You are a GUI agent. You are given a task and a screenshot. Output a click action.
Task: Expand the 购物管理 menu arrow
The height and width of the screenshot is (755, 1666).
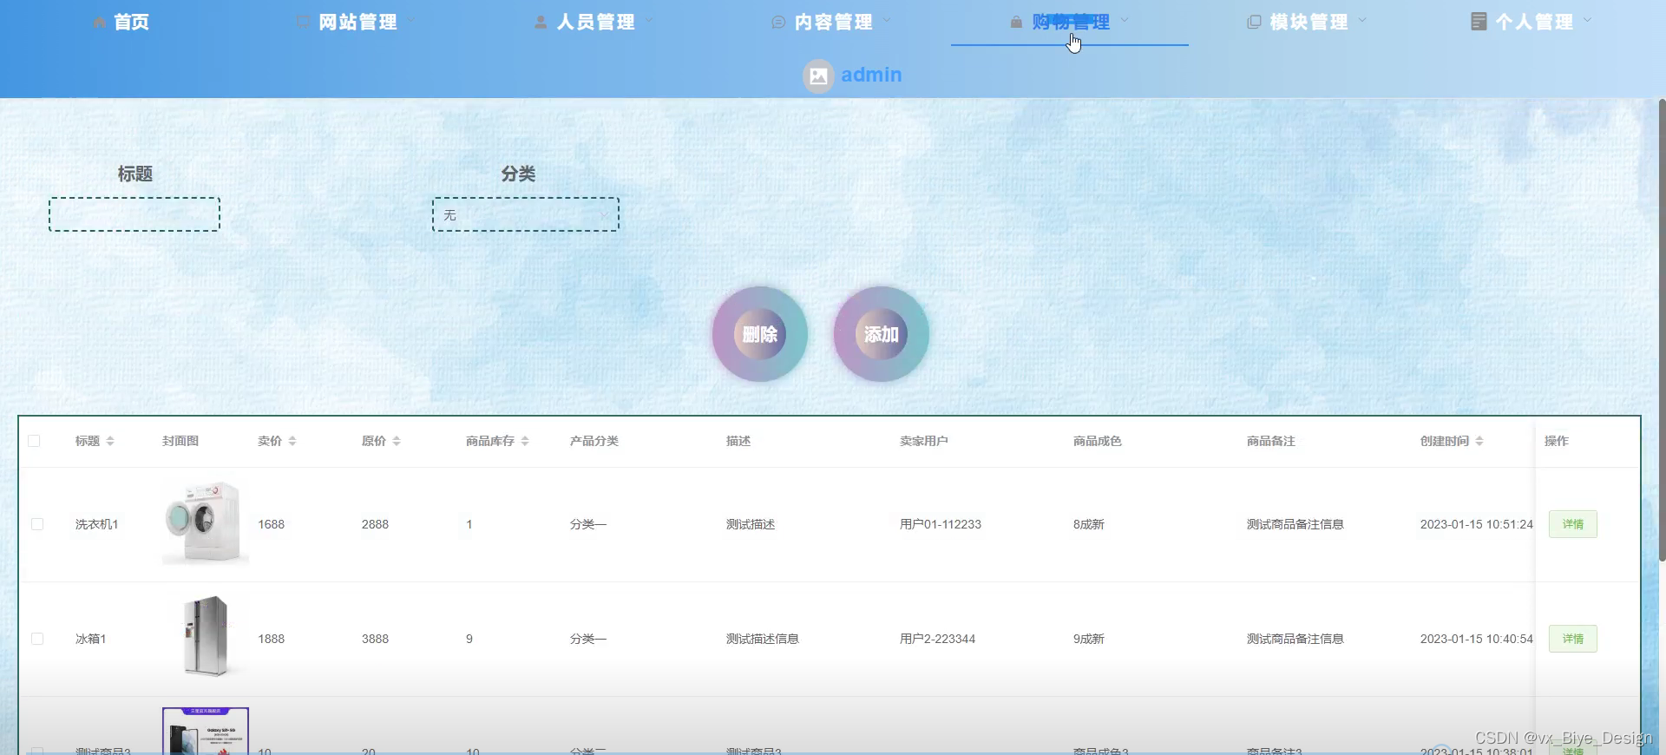coord(1125,20)
